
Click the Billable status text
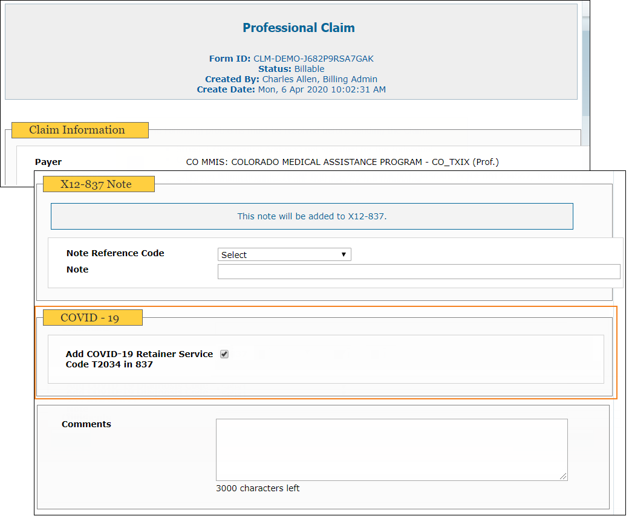pyautogui.click(x=309, y=69)
